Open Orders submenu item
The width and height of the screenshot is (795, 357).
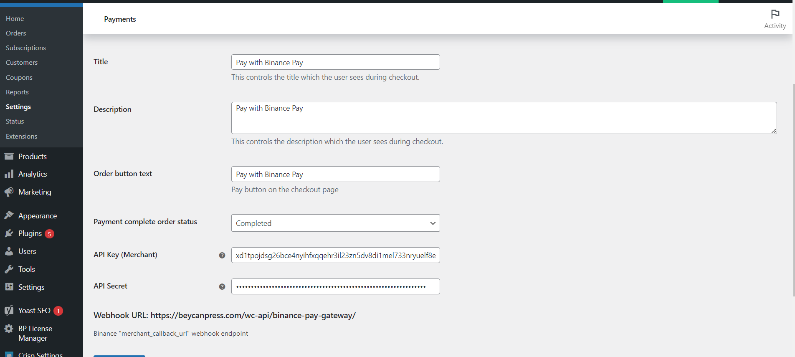pos(16,33)
